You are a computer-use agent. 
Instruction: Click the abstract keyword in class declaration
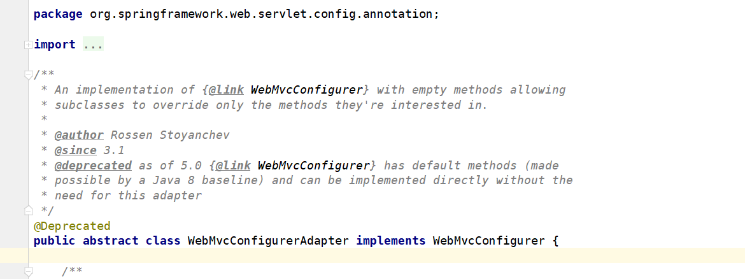pyautogui.click(x=111, y=241)
